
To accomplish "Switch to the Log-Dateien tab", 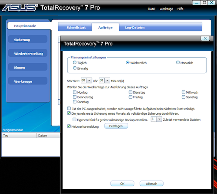I will point(135,27).
